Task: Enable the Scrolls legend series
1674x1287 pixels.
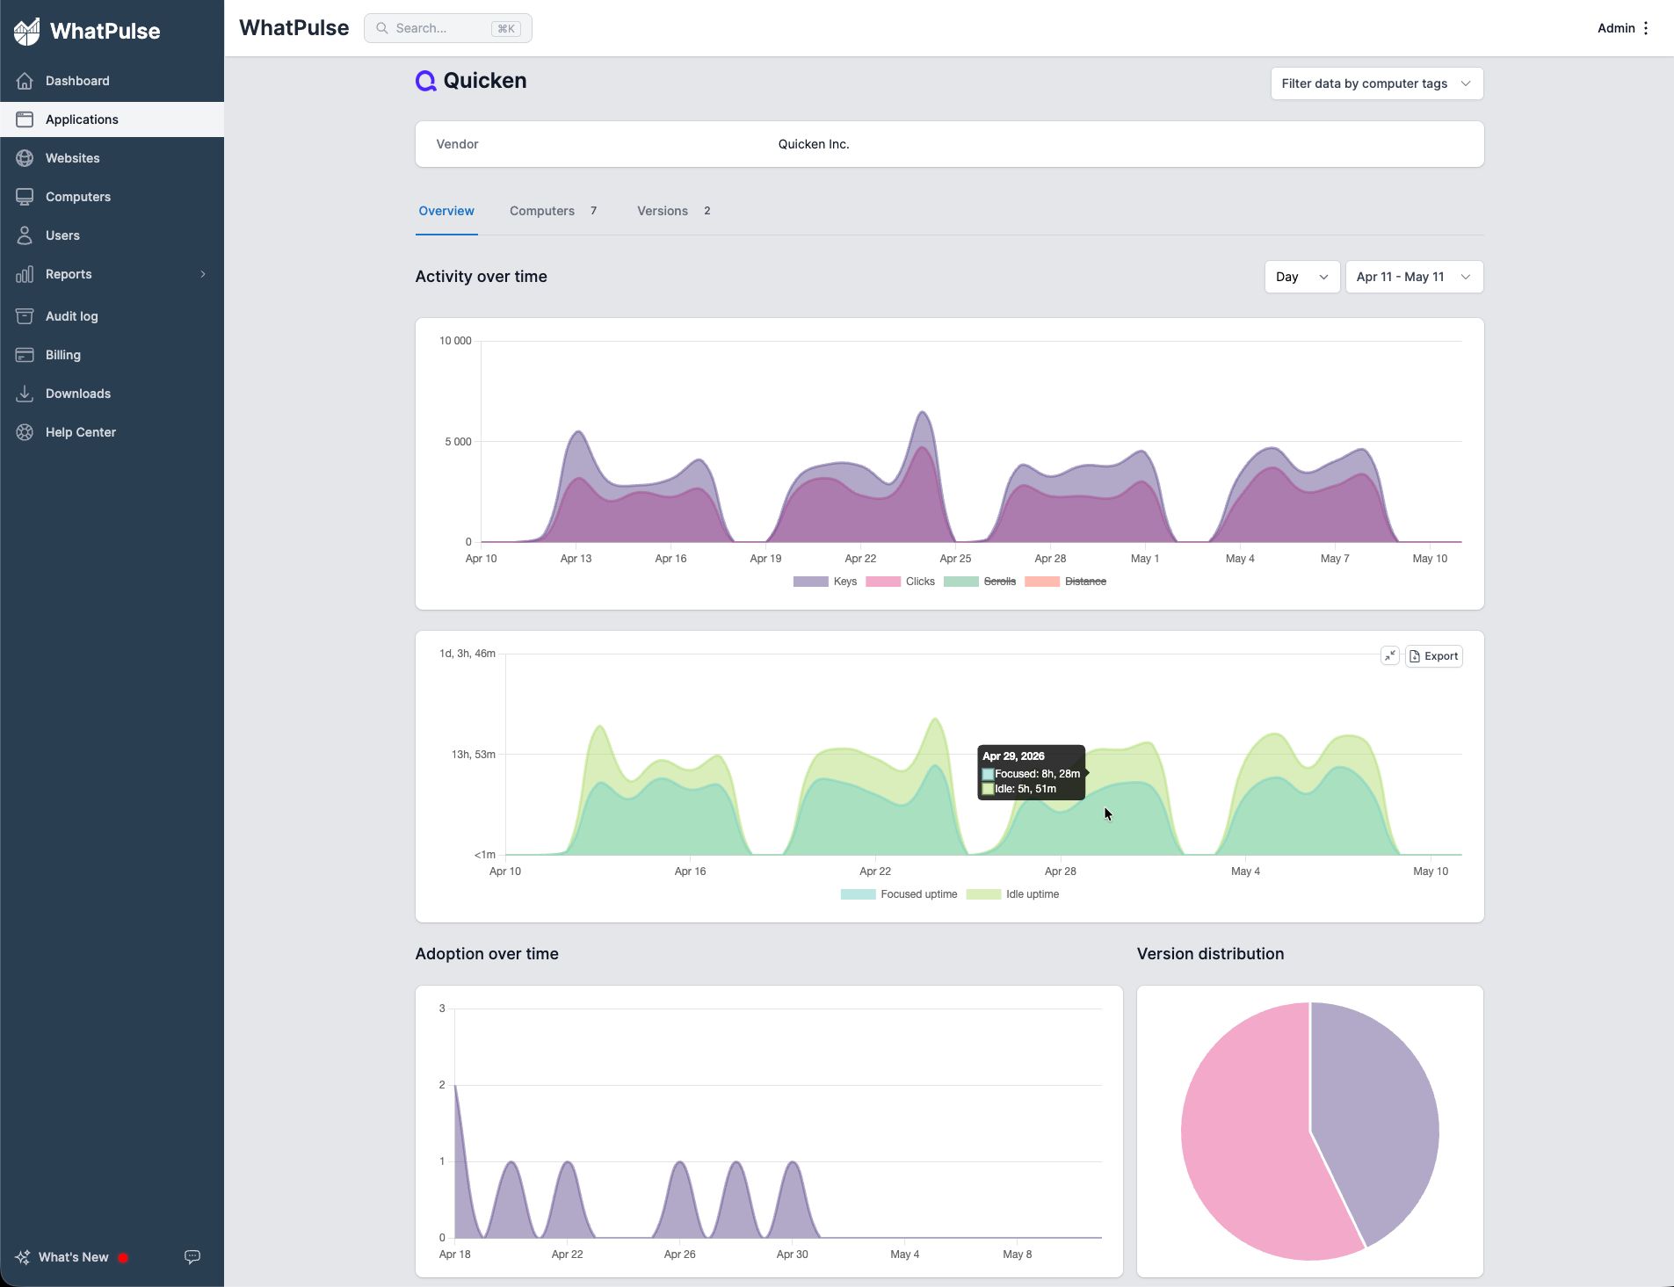Action: [980, 582]
